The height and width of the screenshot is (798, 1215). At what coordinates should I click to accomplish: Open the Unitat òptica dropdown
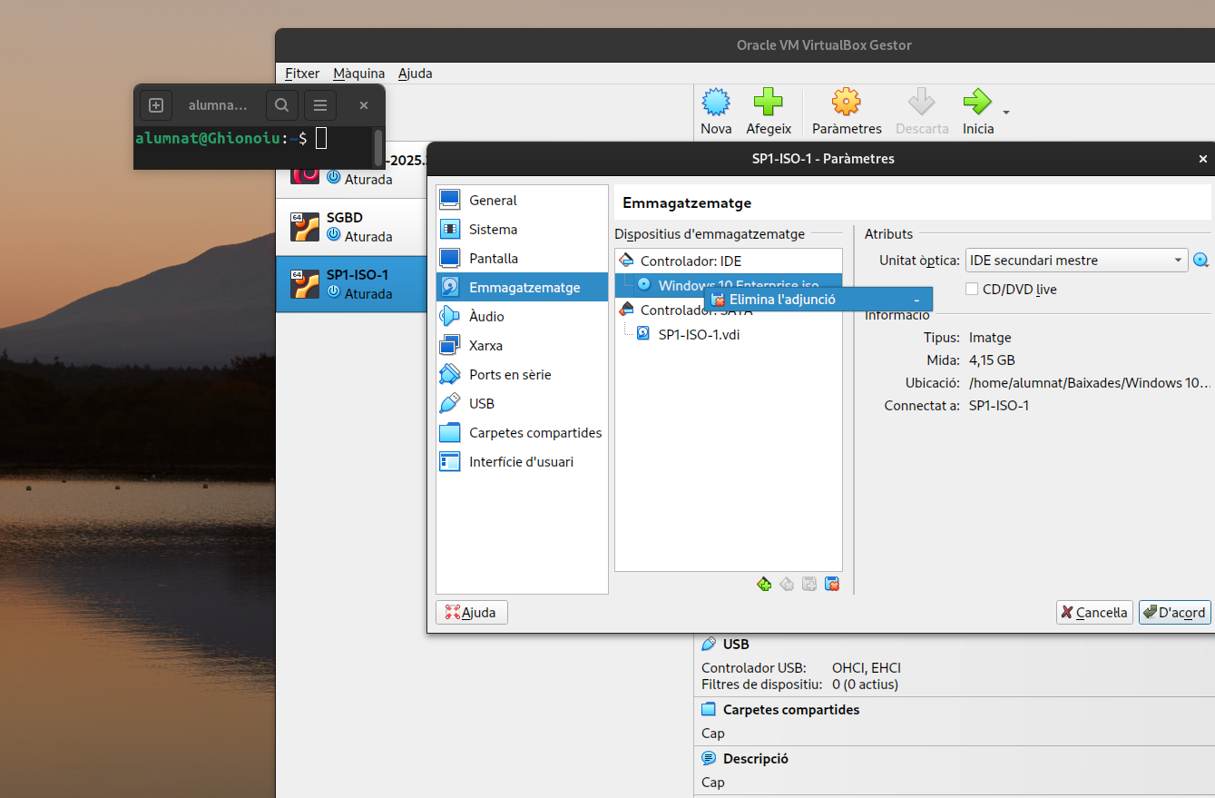(x=1076, y=261)
